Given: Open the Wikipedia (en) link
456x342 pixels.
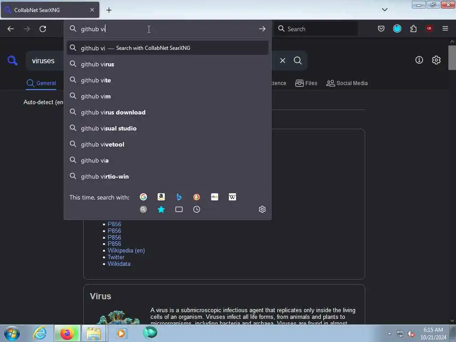Looking at the screenshot, I should tap(126, 250).
